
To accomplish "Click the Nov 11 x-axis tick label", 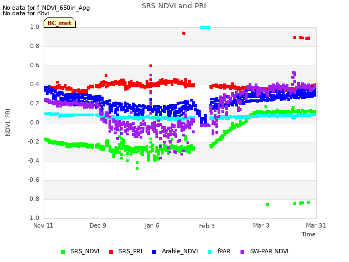I will (43, 225).
